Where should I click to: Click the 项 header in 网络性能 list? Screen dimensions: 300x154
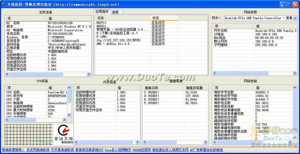point(233,88)
